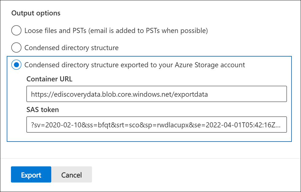The image size is (301, 192).
Task: Click inside the Container URL input field
Action: pos(156,94)
